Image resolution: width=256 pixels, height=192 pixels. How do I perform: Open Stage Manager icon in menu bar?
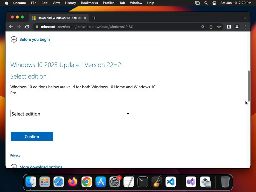tap(197, 3)
